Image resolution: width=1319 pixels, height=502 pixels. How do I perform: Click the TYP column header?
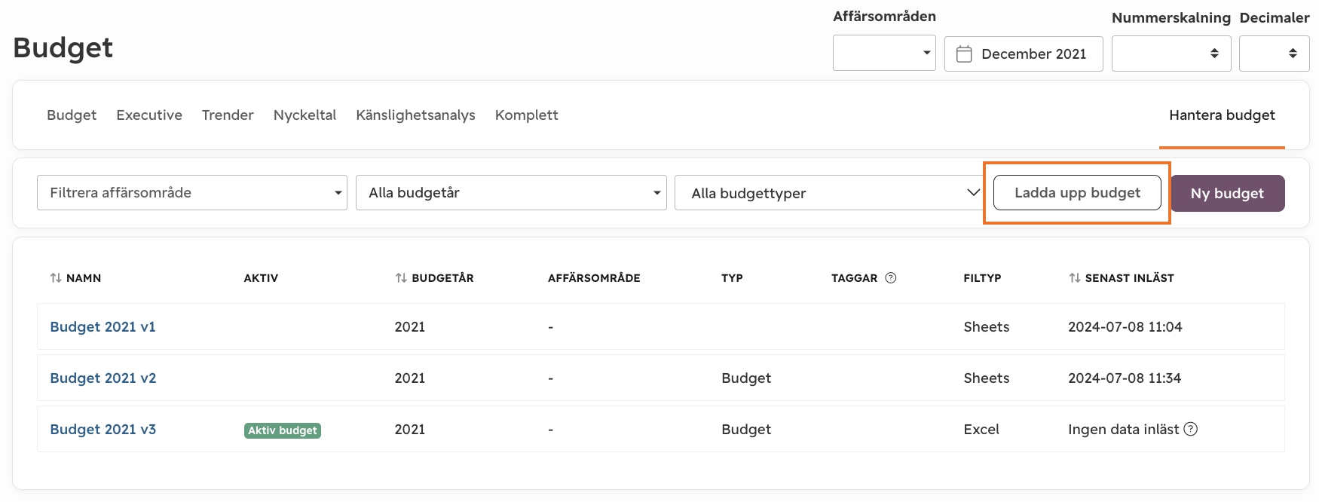(732, 278)
